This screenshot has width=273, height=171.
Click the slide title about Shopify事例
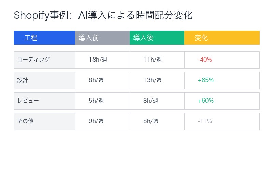click(103, 15)
